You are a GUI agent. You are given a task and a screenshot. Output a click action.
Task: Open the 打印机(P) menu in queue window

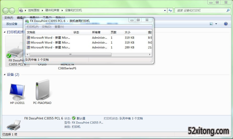[32, 27]
